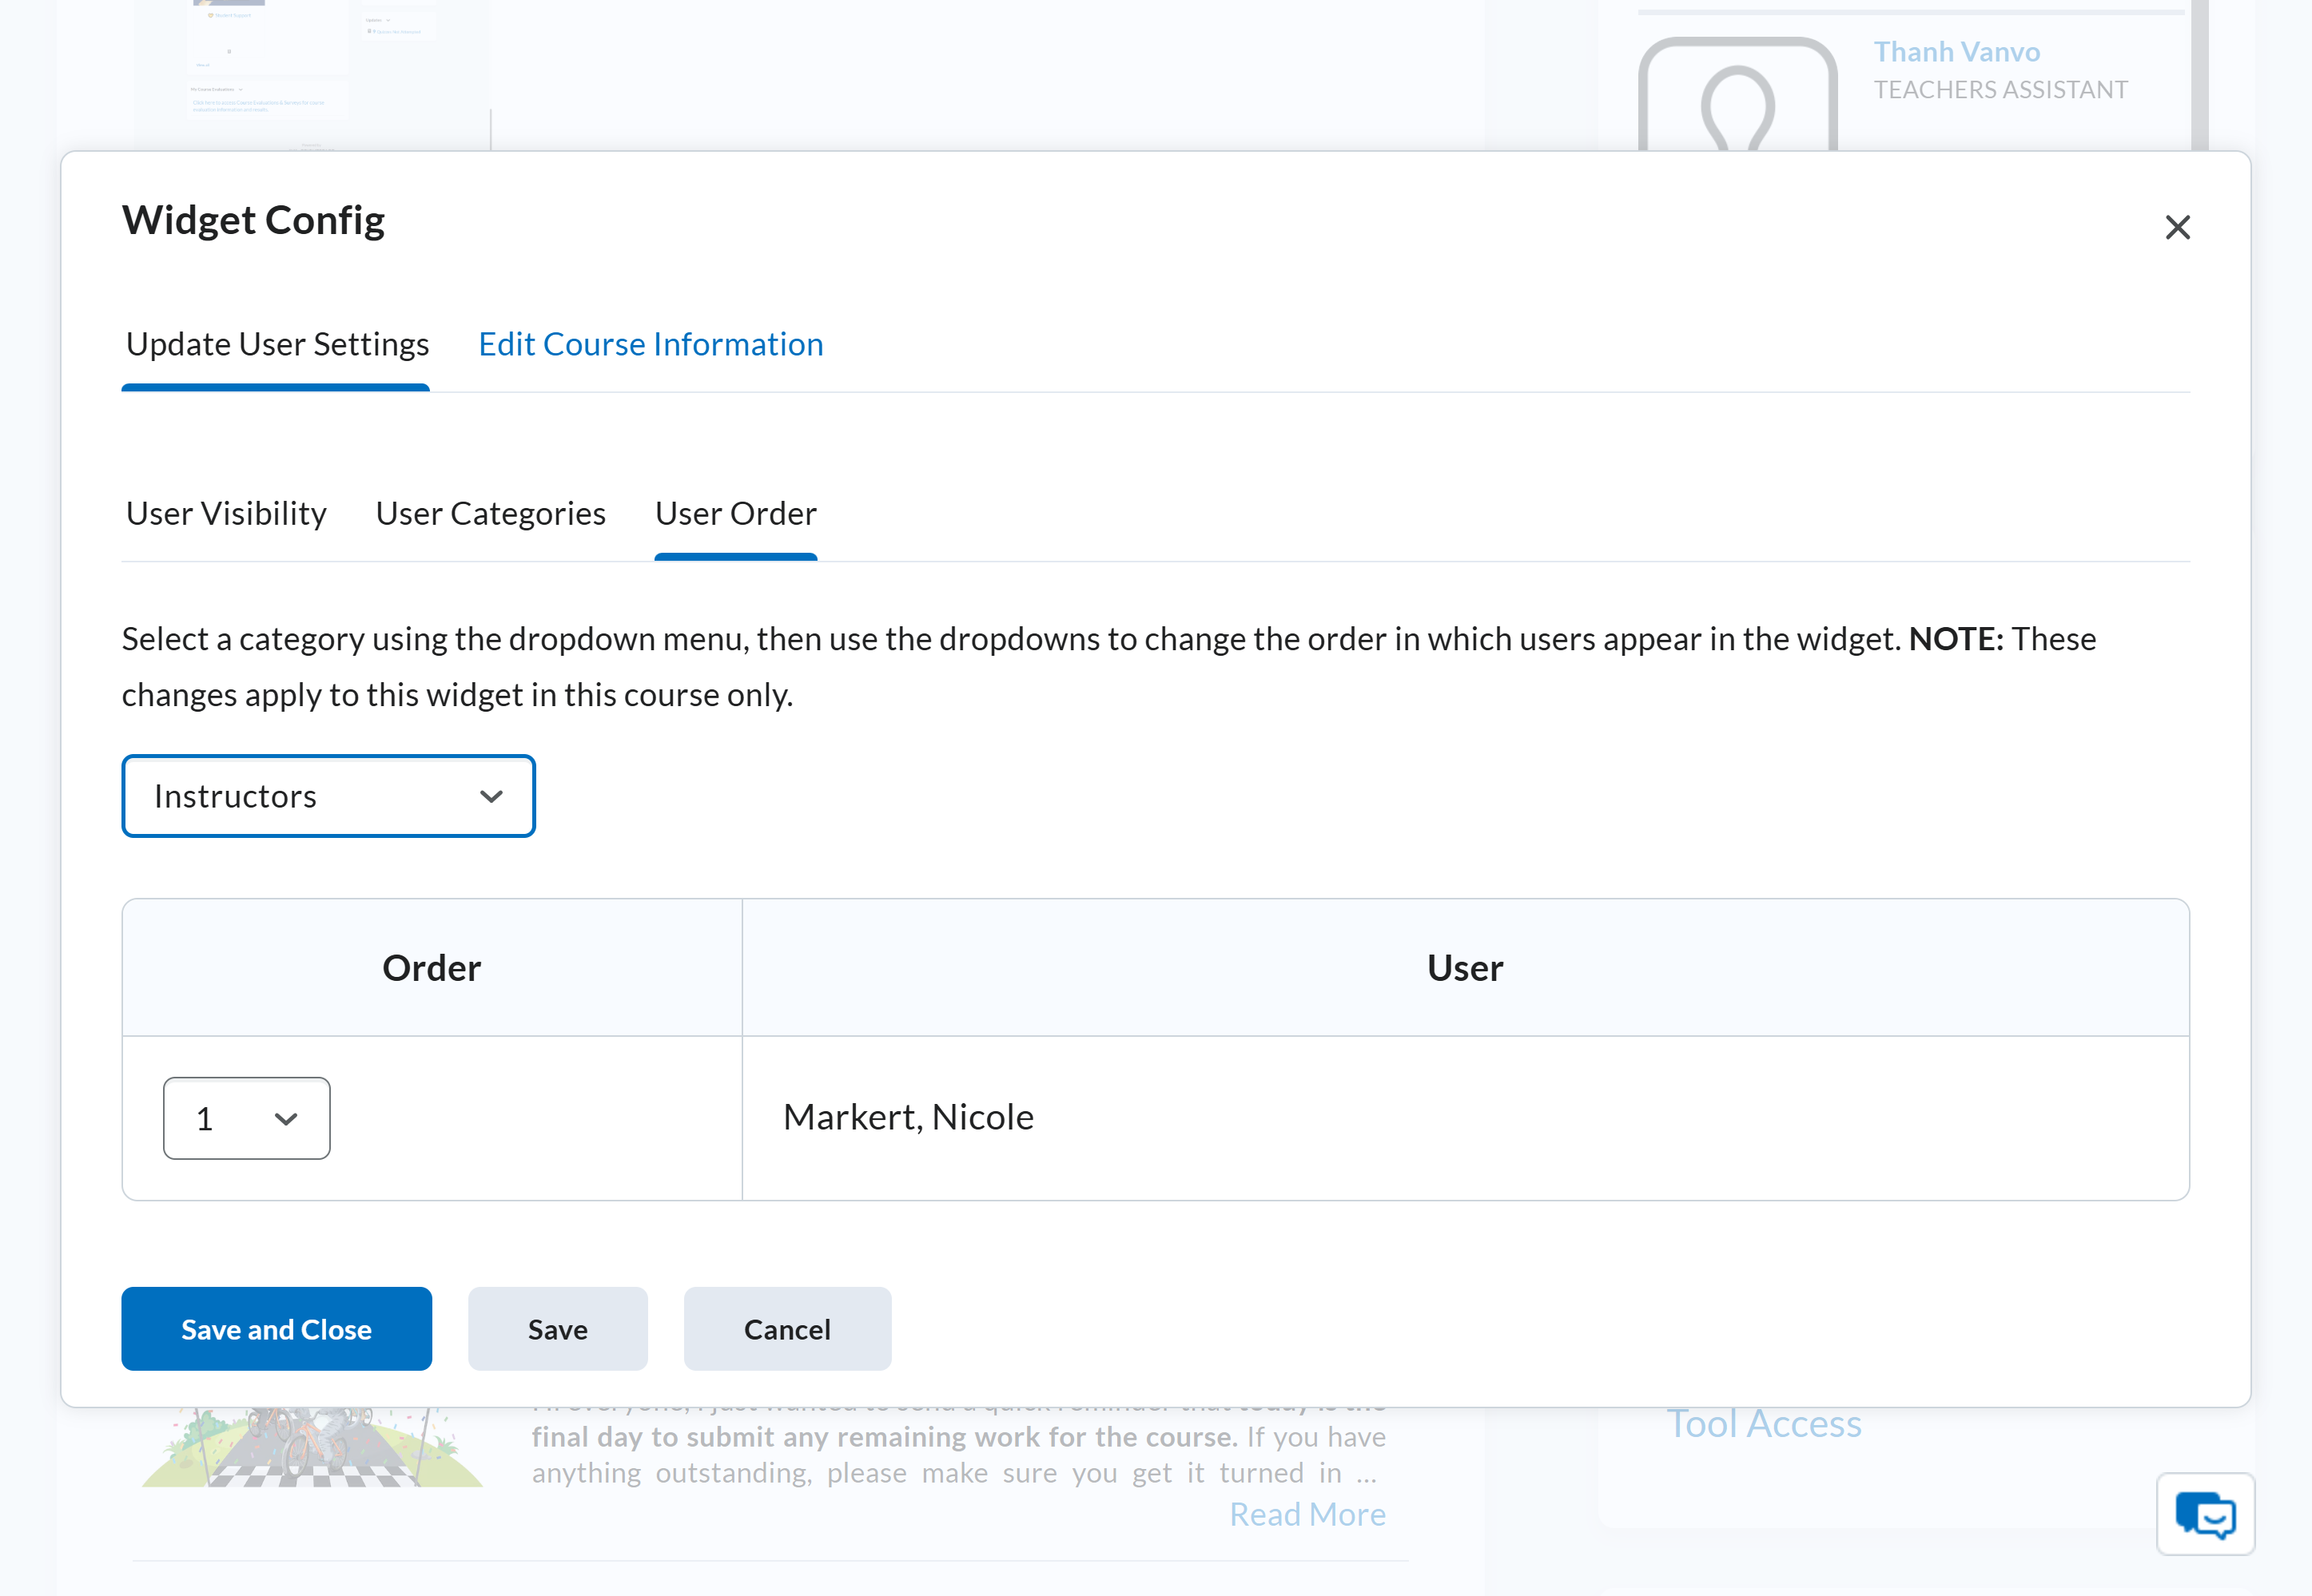
Task: Open order dropdown for Markert, Nicole
Action: click(246, 1118)
